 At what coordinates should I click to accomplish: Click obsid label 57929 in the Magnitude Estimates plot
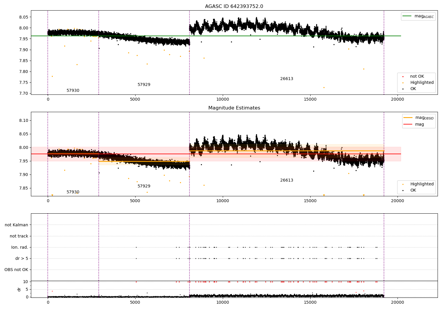144,186
